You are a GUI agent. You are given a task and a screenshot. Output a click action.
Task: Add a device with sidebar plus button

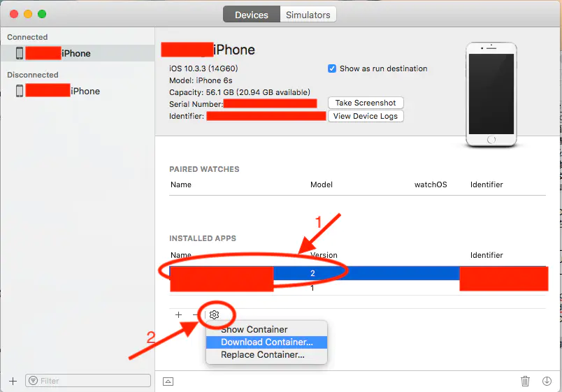(x=13, y=381)
